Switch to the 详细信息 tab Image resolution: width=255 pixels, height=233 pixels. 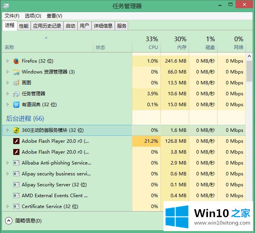(103, 26)
